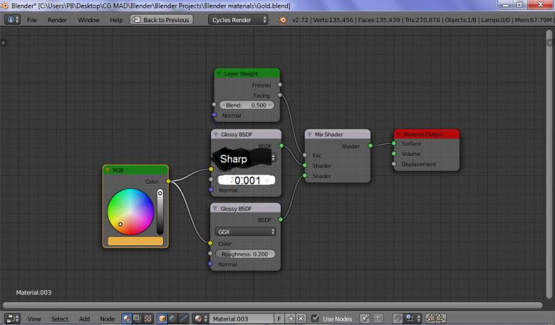Toggle node snapping magnet icon
This screenshot has height=325, width=555.
click(x=398, y=319)
